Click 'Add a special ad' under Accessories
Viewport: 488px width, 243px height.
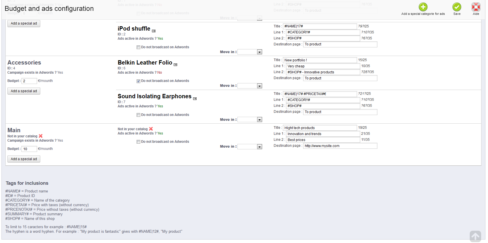pyautogui.click(x=24, y=91)
